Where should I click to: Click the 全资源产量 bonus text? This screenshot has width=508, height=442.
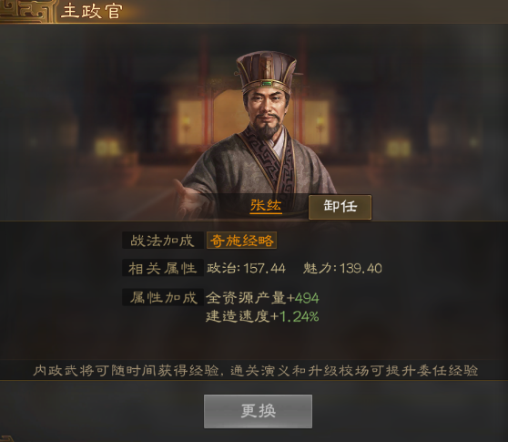(x=246, y=298)
